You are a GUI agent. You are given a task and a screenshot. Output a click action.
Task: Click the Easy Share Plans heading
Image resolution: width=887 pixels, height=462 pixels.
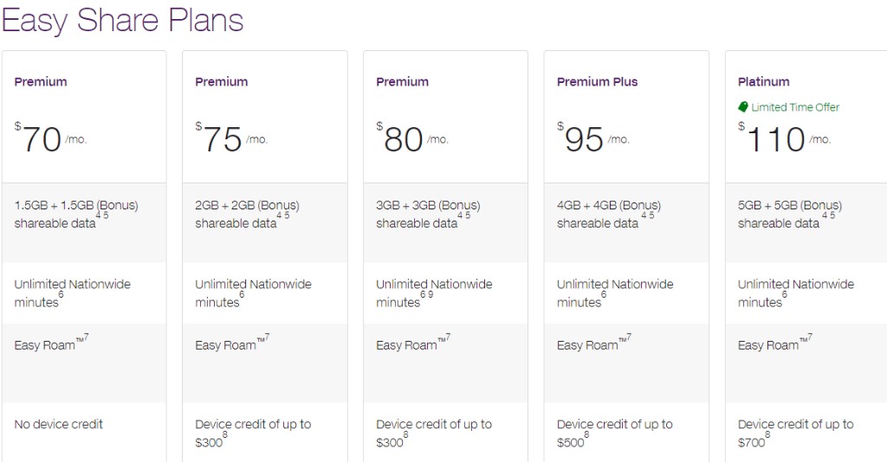tap(123, 21)
